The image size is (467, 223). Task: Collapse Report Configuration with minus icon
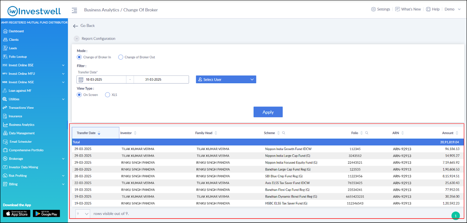[x=77, y=39]
